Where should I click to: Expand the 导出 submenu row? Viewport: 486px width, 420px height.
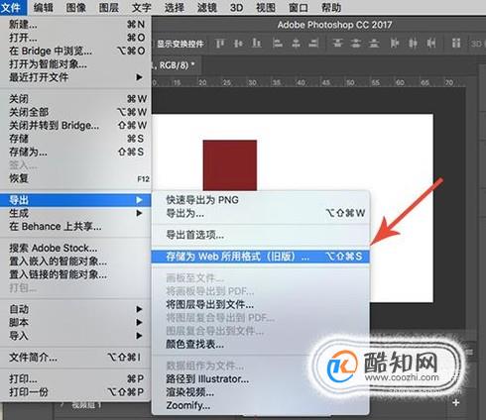click(x=75, y=200)
